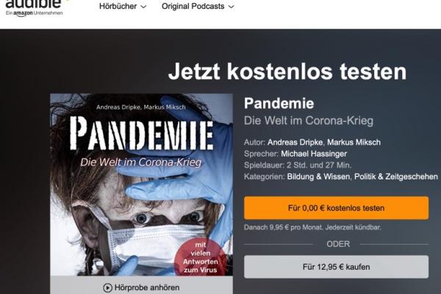Screen dimensions: 441x294
Task: Select narrator Michael Hassinger link
Action: tap(314, 154)
